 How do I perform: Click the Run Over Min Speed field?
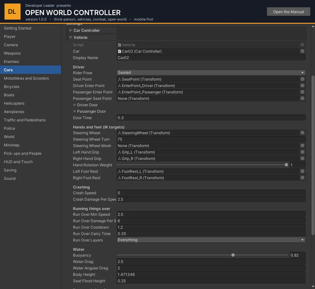click(211, 215)
